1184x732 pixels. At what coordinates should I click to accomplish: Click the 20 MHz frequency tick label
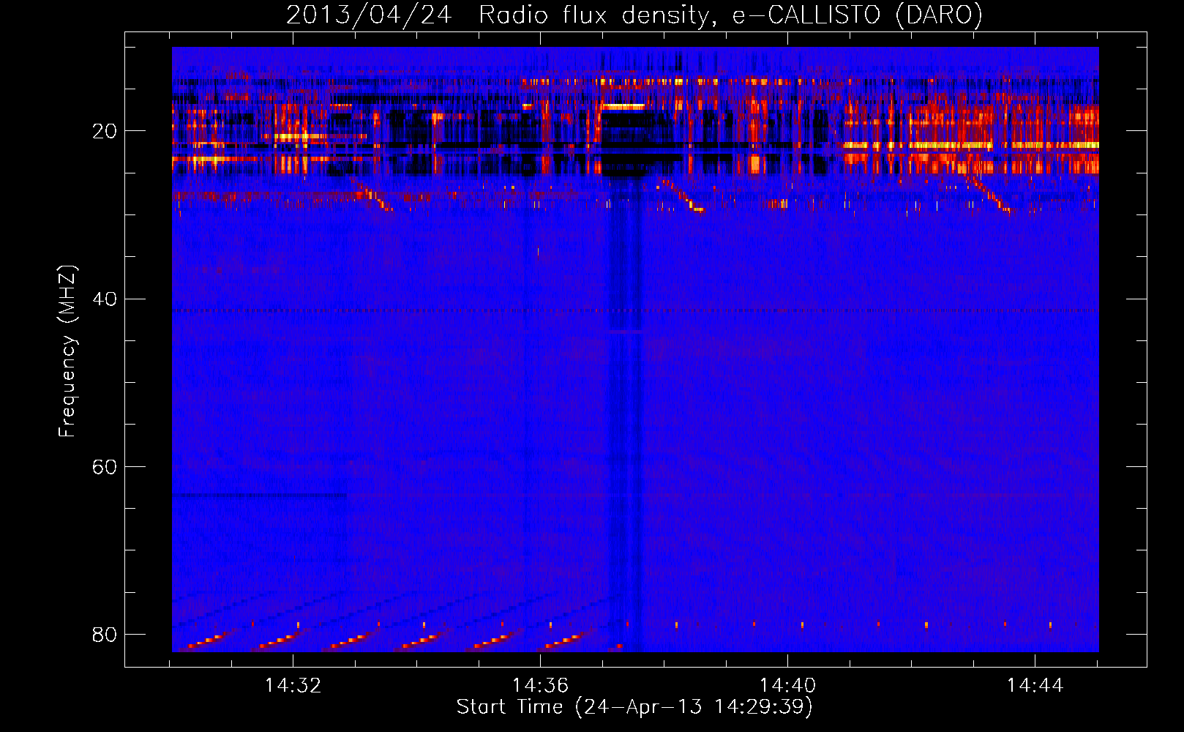[105, 131]
